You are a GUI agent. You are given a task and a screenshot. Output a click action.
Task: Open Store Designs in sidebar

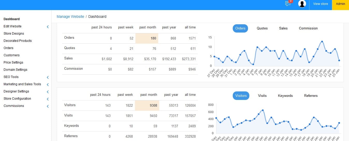tap(14, 34)
